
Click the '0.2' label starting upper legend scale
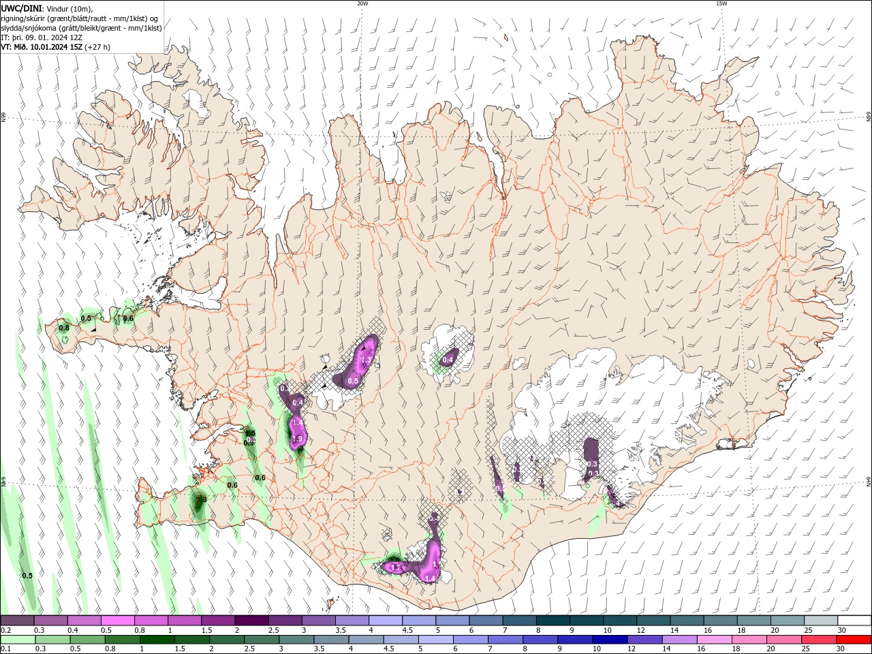pyautogui.click(x=5, y=630)
